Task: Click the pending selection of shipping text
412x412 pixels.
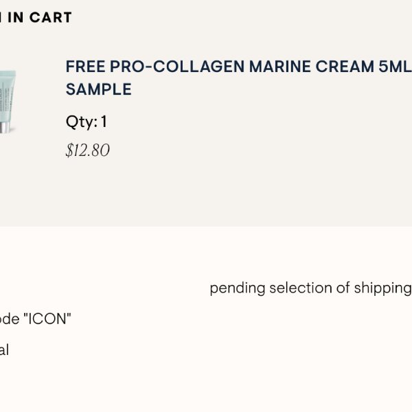Action: [311, 288]
